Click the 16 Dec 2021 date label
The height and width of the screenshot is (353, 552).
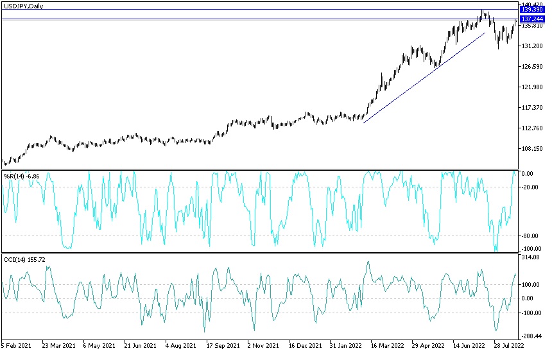pyautogui.click(x=304, y=345)
